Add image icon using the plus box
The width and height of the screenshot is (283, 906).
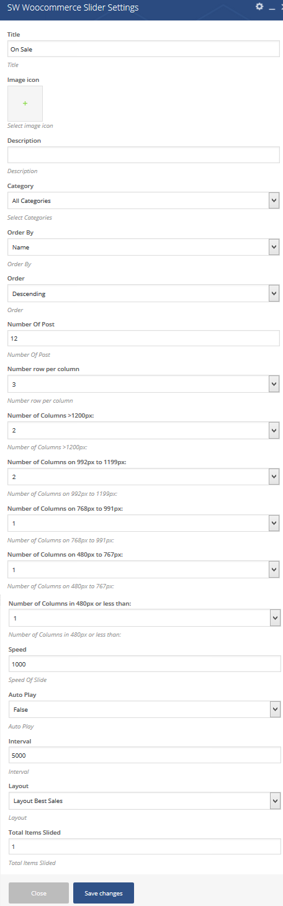(25, 103)
